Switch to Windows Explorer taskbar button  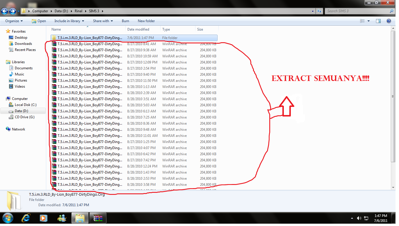[80, 218]
